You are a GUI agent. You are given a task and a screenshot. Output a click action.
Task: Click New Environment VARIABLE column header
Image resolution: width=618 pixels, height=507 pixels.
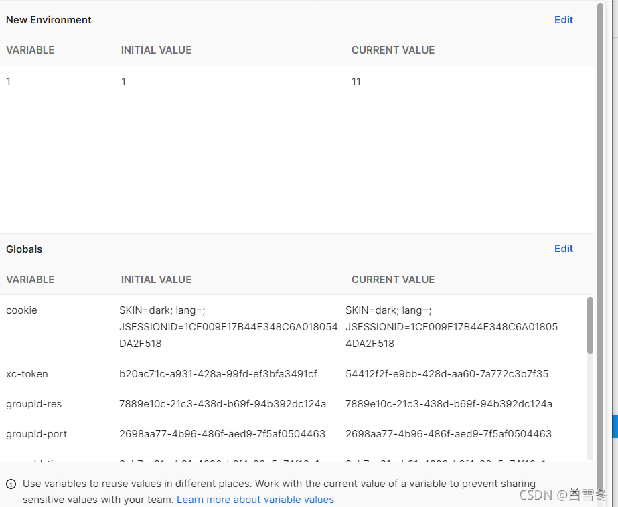[x=30, y=50]
